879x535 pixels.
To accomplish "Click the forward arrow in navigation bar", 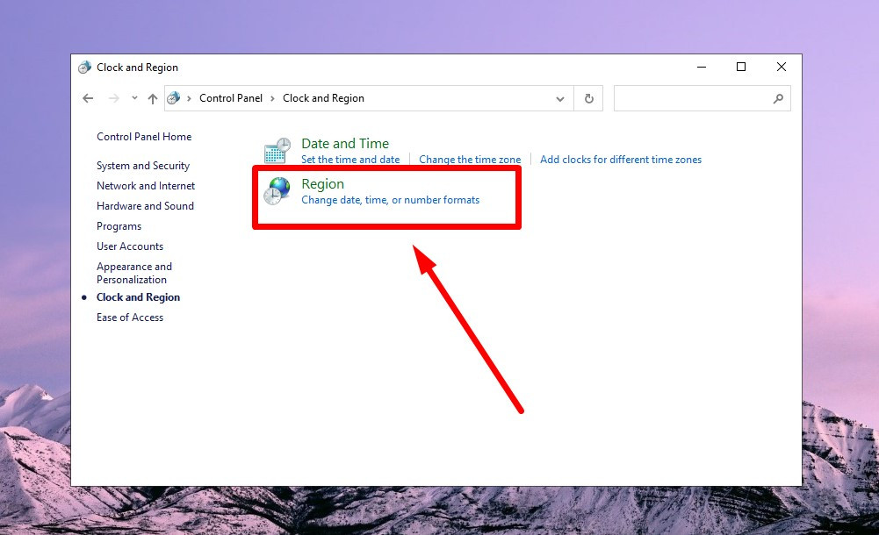I will click(x=112, y=97).
